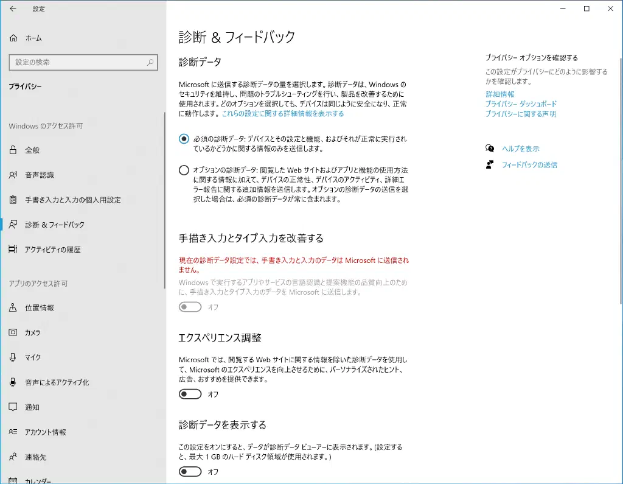Enable the 診断データを表示する toggle
Image resolution: width=623 pixels, height=484 pixels.
click(x=190, y=472)
